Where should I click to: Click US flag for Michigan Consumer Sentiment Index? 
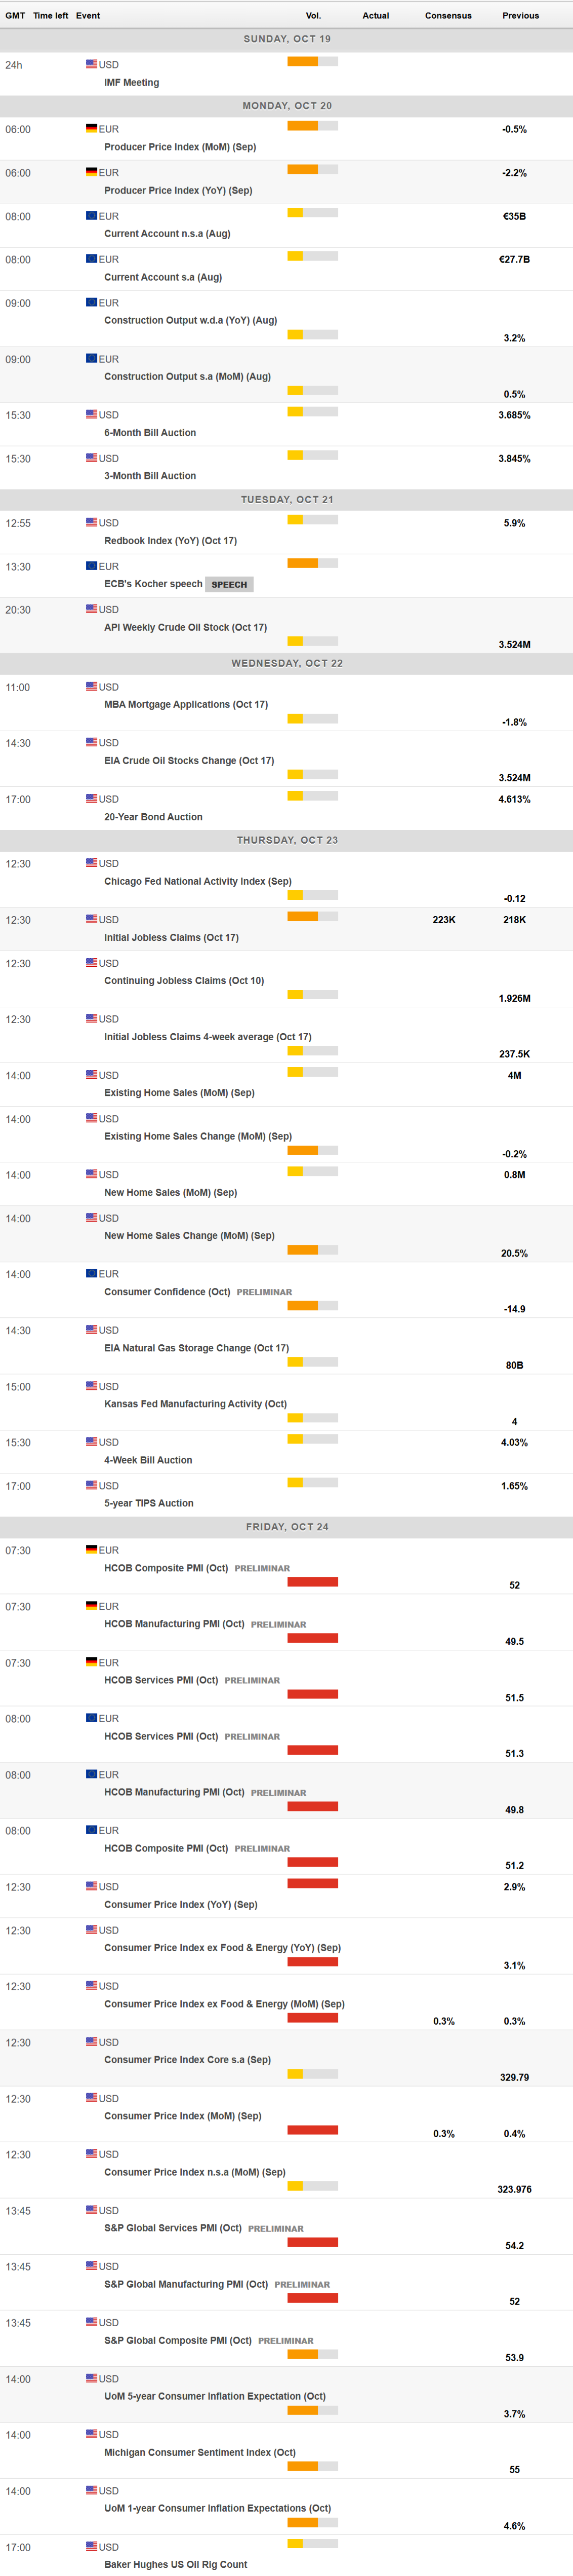(91, 2434)
